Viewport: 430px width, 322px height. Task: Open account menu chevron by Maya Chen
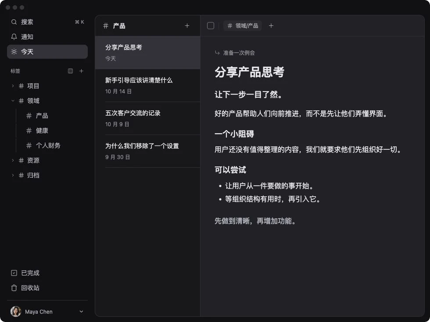[x=81, y=311]
